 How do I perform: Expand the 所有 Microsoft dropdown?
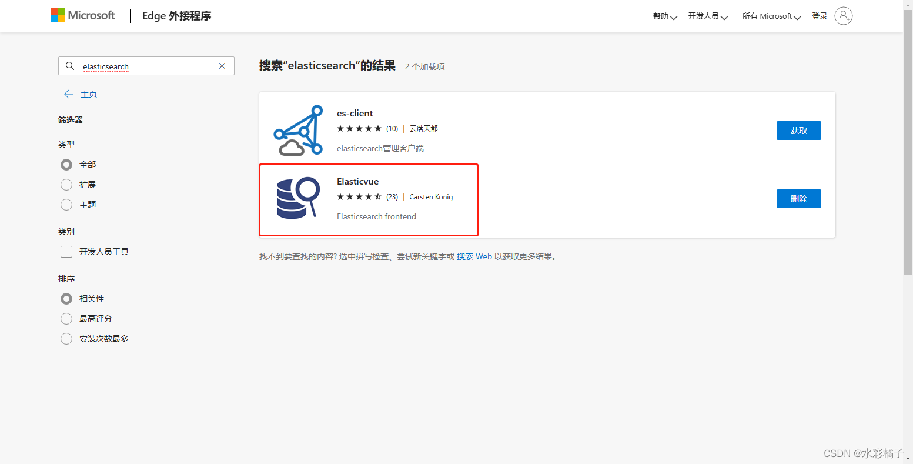(771, 16)
